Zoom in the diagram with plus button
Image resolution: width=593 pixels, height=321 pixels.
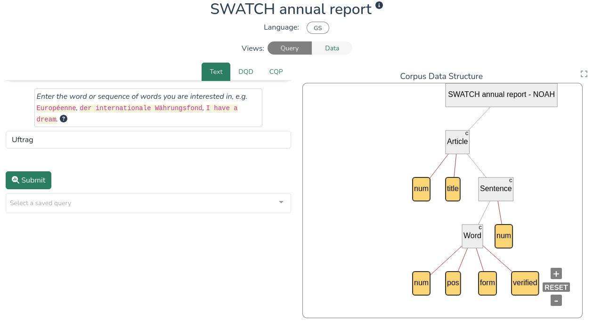tap(556, 274)
